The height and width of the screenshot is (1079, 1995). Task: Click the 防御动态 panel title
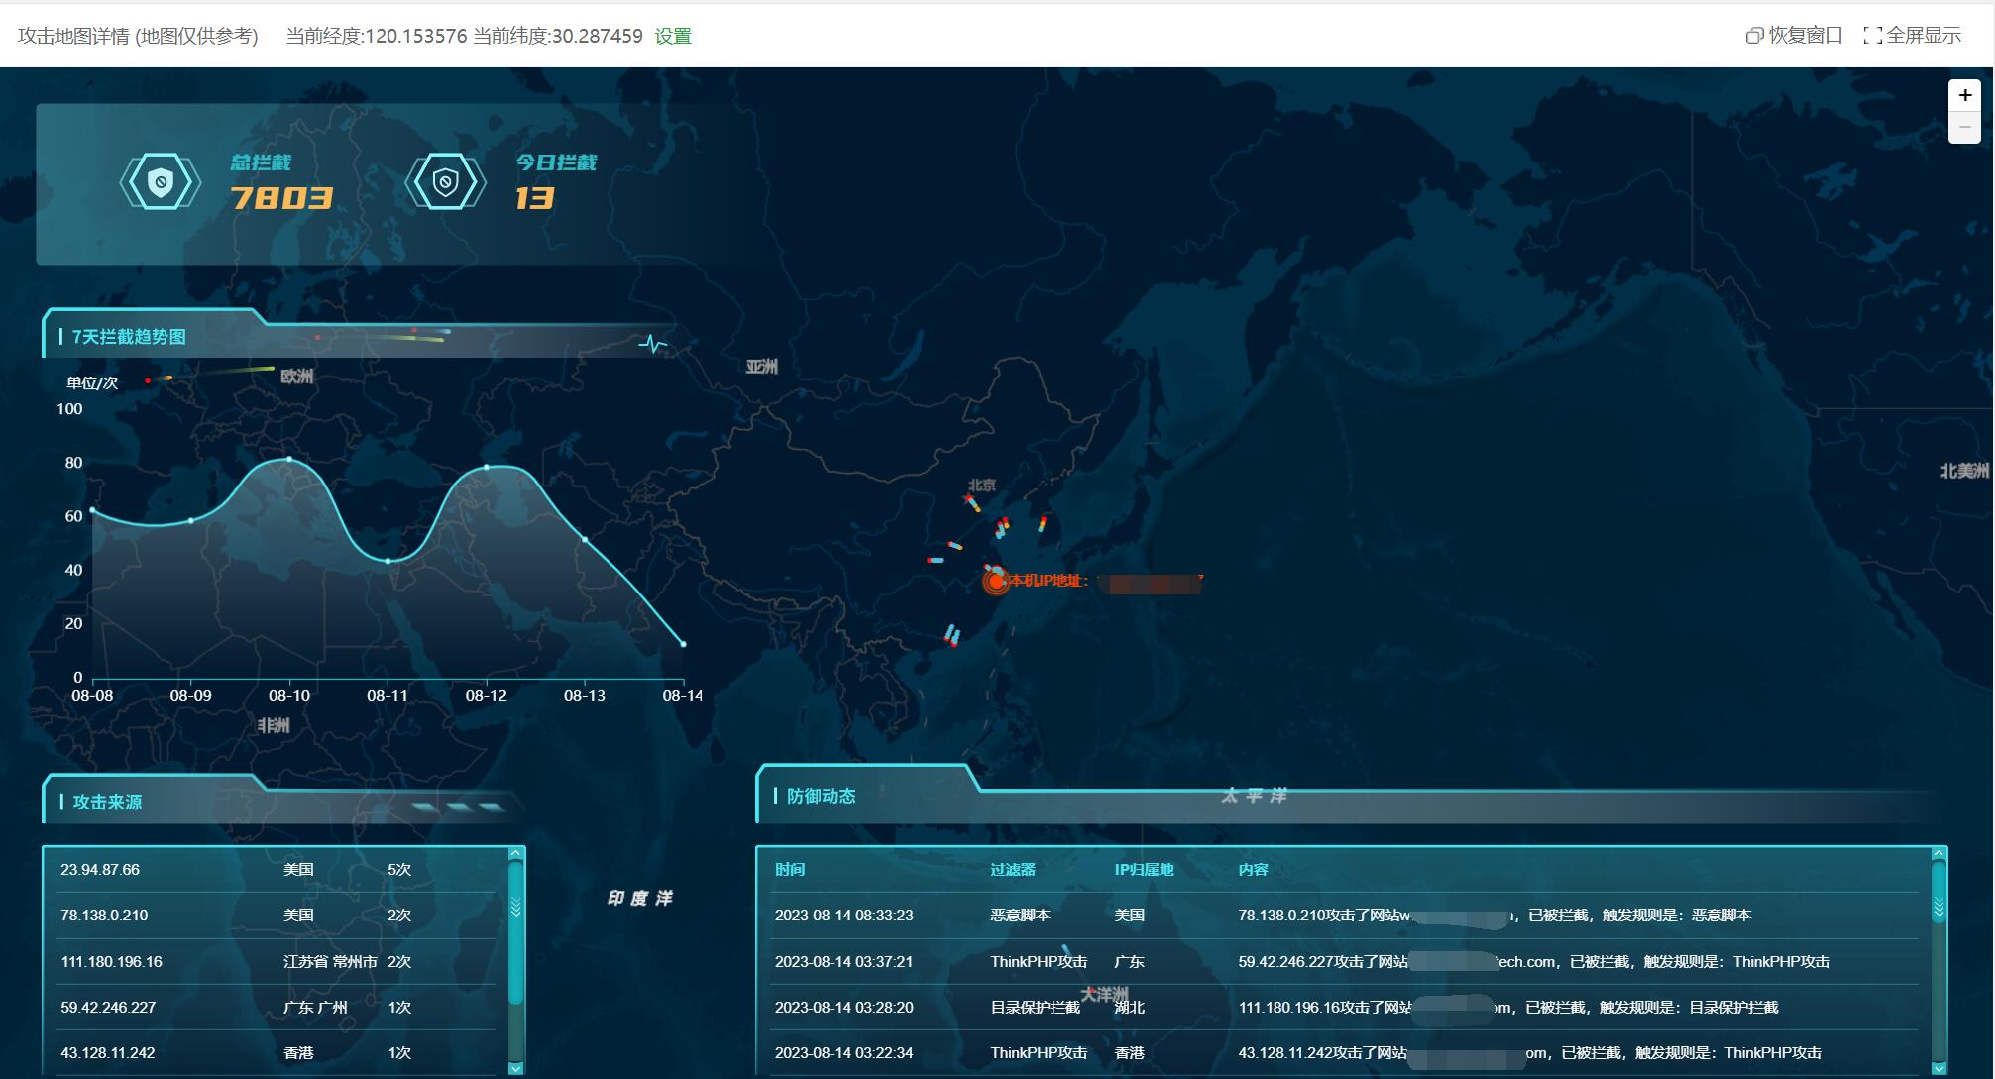coord(821,796)
